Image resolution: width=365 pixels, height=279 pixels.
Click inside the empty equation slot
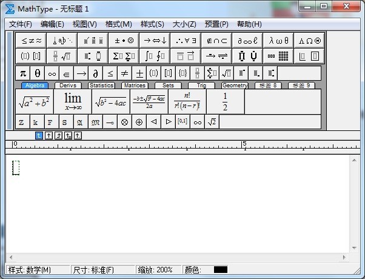[x=16, y=168]
